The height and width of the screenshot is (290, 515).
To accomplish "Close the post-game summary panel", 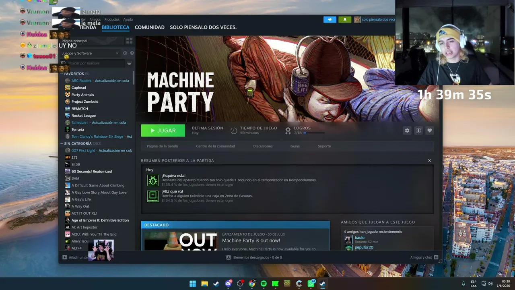I will pos(430,161).
